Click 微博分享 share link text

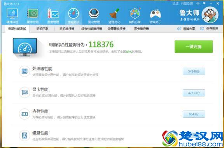click(x=189, y=28)
